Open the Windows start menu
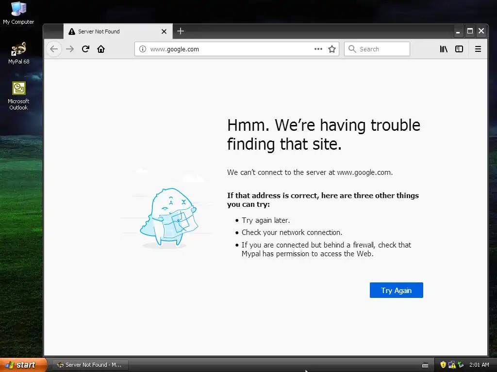The height and width of the screenshot is (372, 497). [23, 365]
